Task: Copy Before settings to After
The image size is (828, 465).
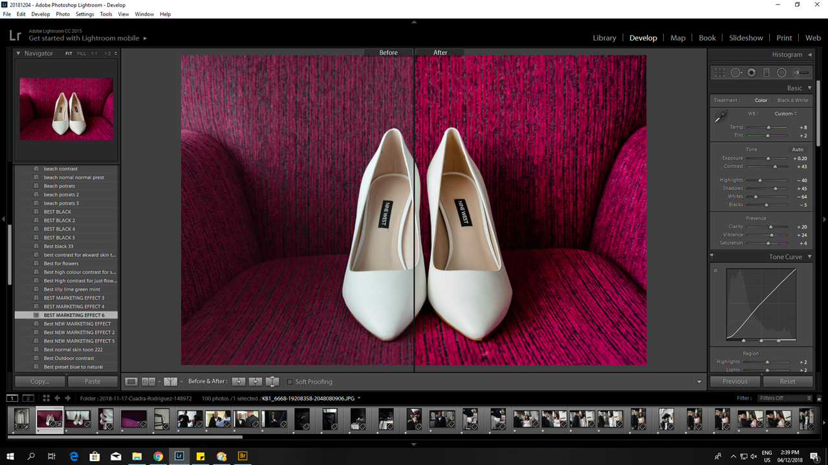Action: tap(238, 382)
